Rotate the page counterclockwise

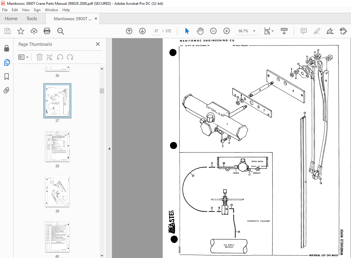60,57
